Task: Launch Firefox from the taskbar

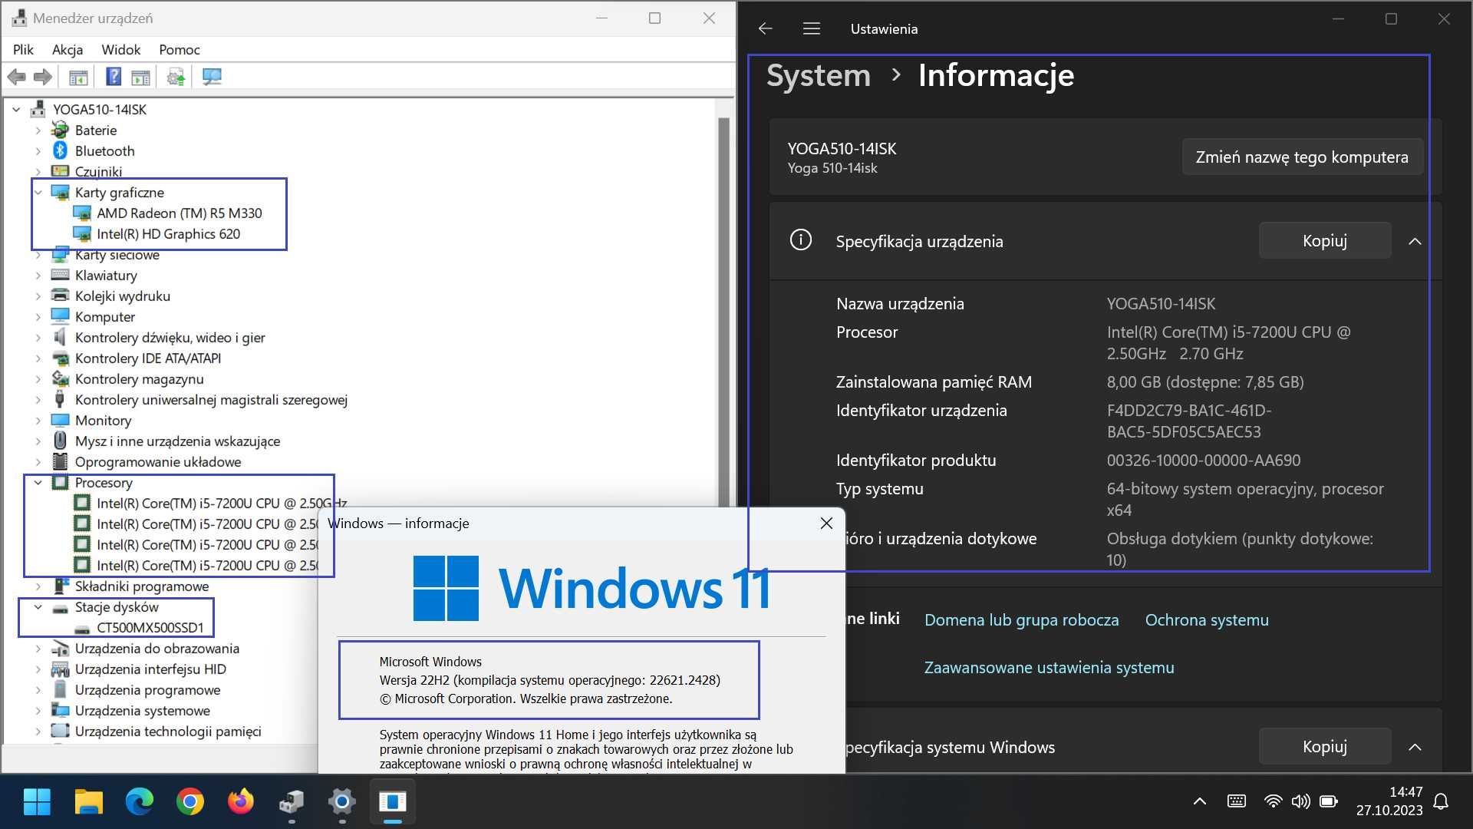Action: click(240, 802)
